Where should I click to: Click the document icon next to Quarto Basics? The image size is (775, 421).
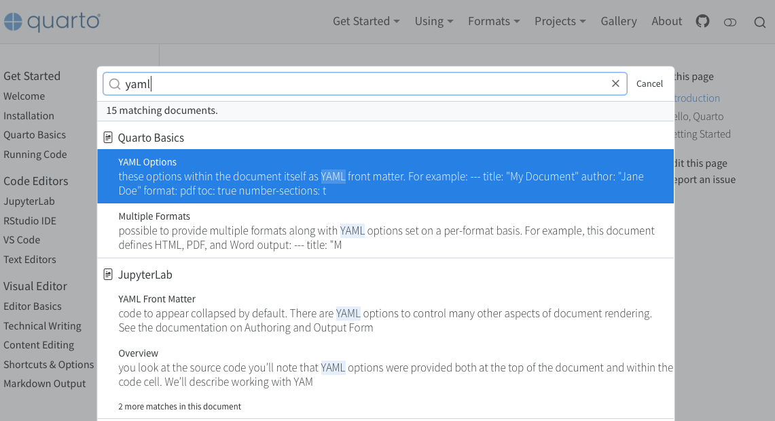tap(108, 136)
